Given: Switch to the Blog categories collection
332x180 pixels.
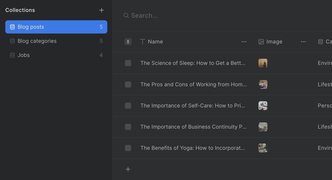Looking at the screenshot, I should (x=37, y=41).
